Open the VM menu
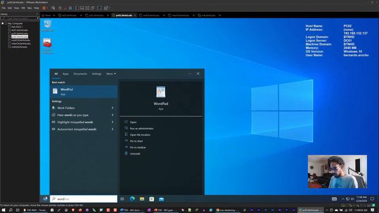Image resolution: width=379 pixels, height=213 pixels. click(23, 8)
